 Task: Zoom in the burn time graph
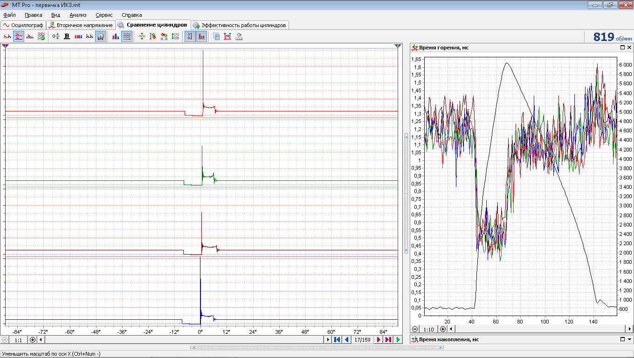(x=443, y=329)
